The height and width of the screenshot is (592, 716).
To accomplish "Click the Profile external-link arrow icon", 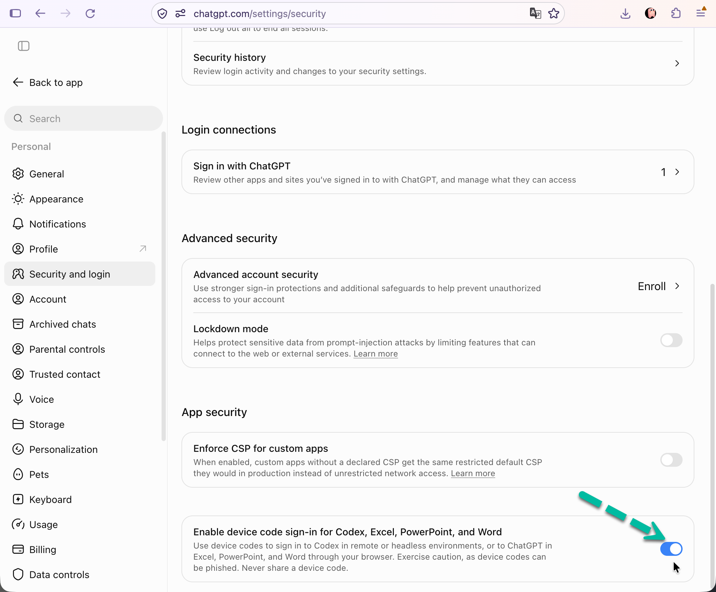I will coord(143,249).
